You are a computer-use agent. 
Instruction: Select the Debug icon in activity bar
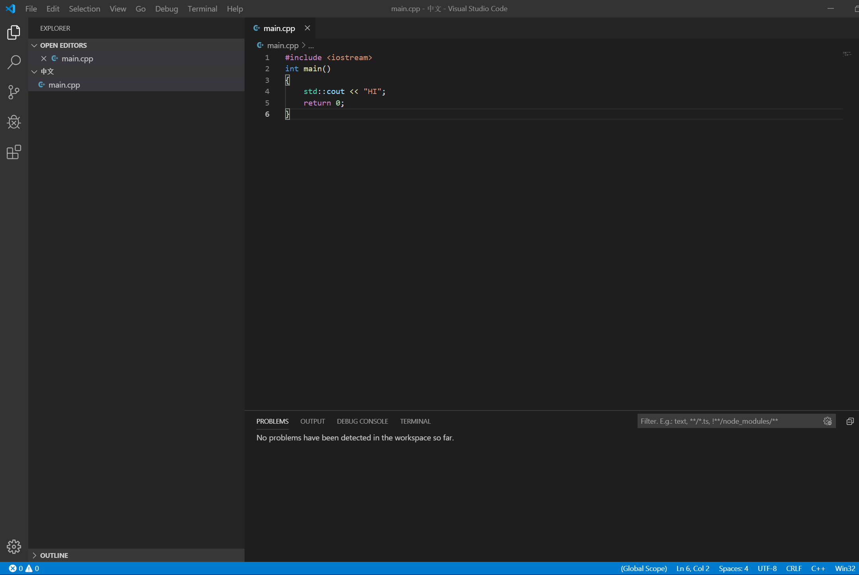14,122
